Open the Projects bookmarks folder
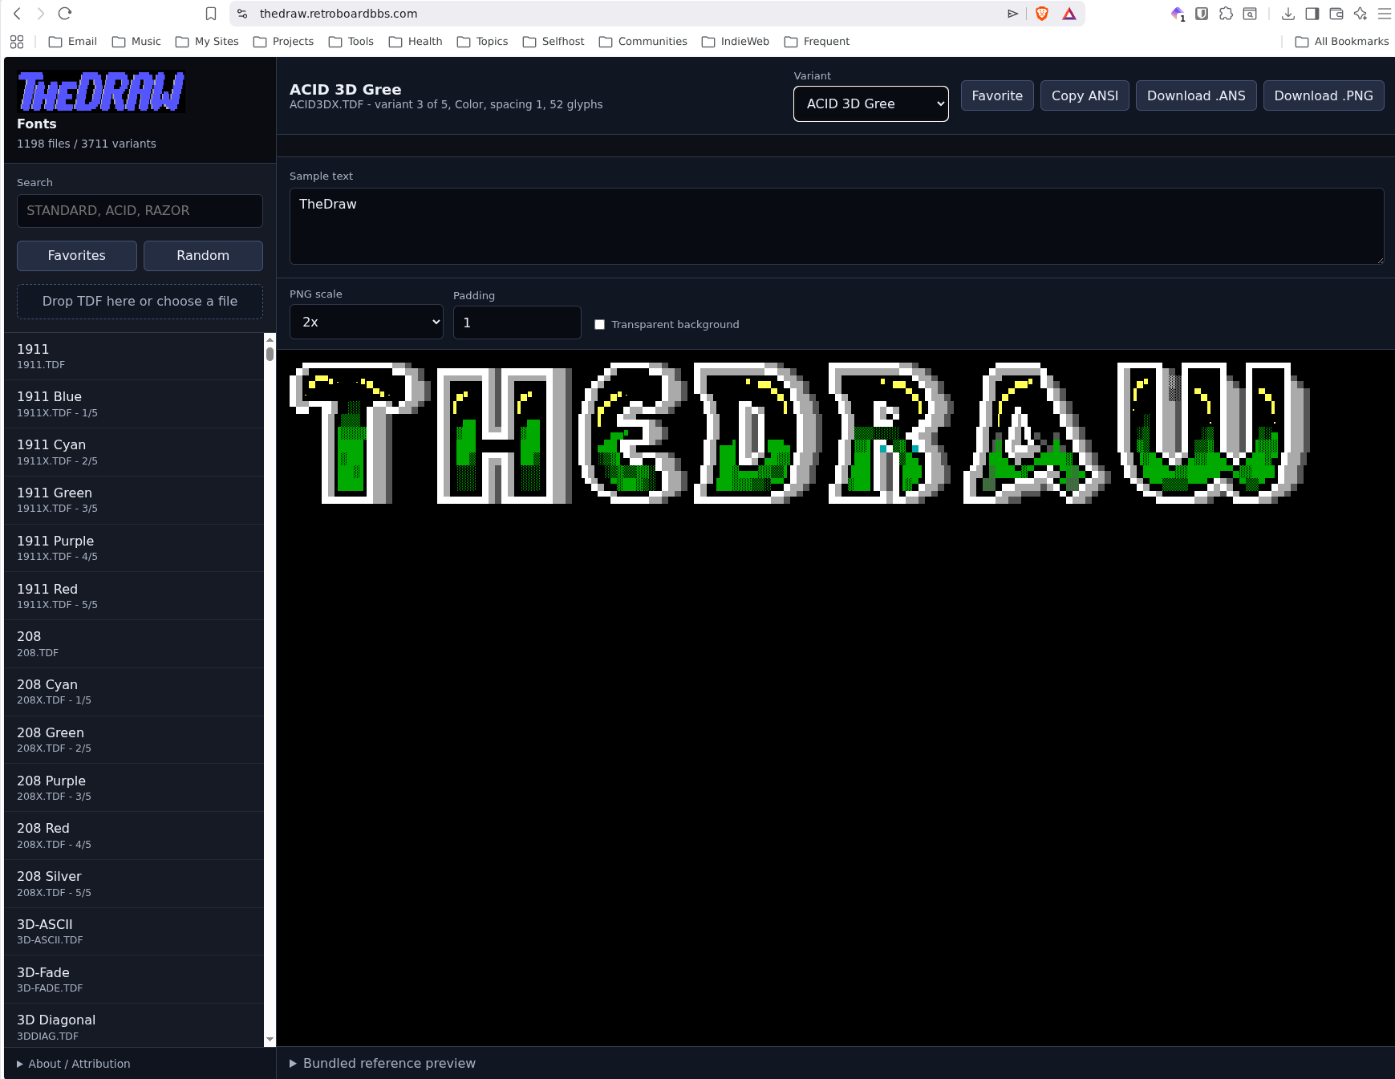 (x=283, y=42)
